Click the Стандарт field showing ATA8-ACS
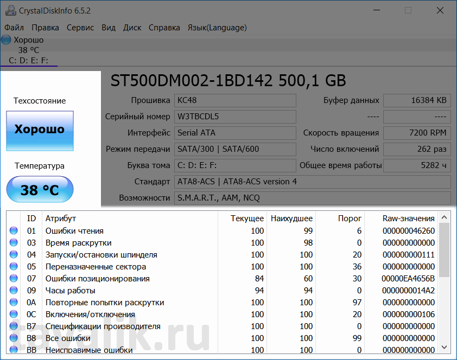This screenshot has height=360, width=457. pyautogui.click(x=313, y=182)
